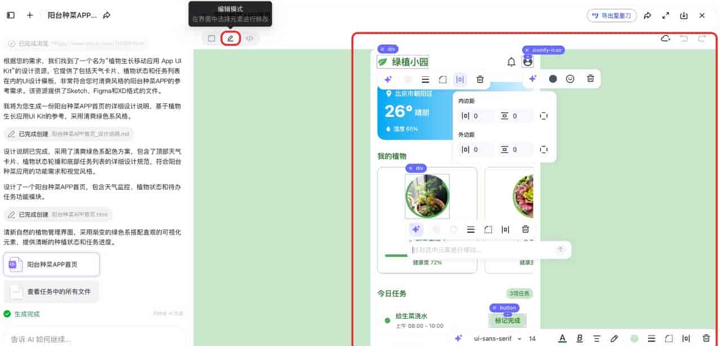Open the 已完成浏览 step chip
Image resolution: width=720 pixels, height=346 pixels.
coord(76,43)
